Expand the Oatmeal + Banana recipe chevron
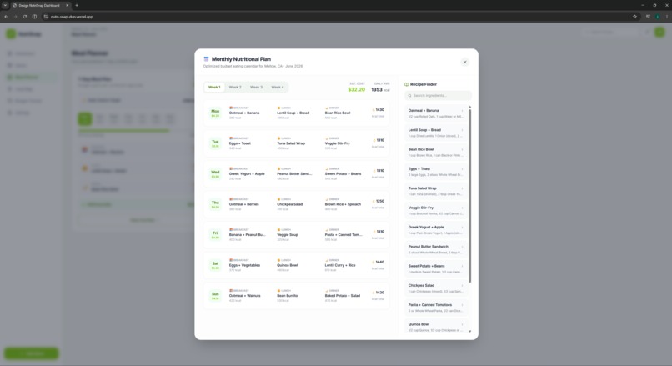 click(462, 111)
